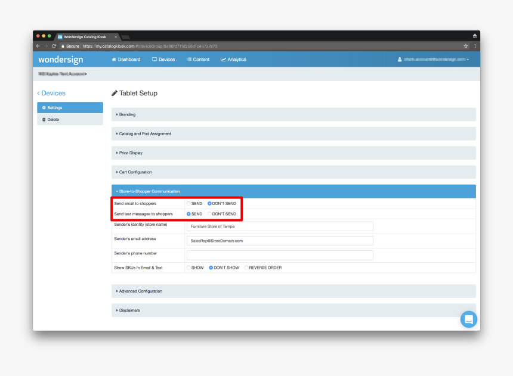This screenshot has width=513, height=376.
Task: Click the browser back arrow
Action: pos(38,46)
